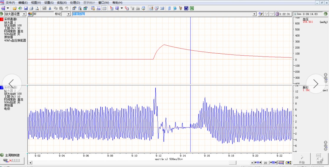Click the compress waveform horizontally icon
This screenshot has width=329, height=167.
pos(274,163)
